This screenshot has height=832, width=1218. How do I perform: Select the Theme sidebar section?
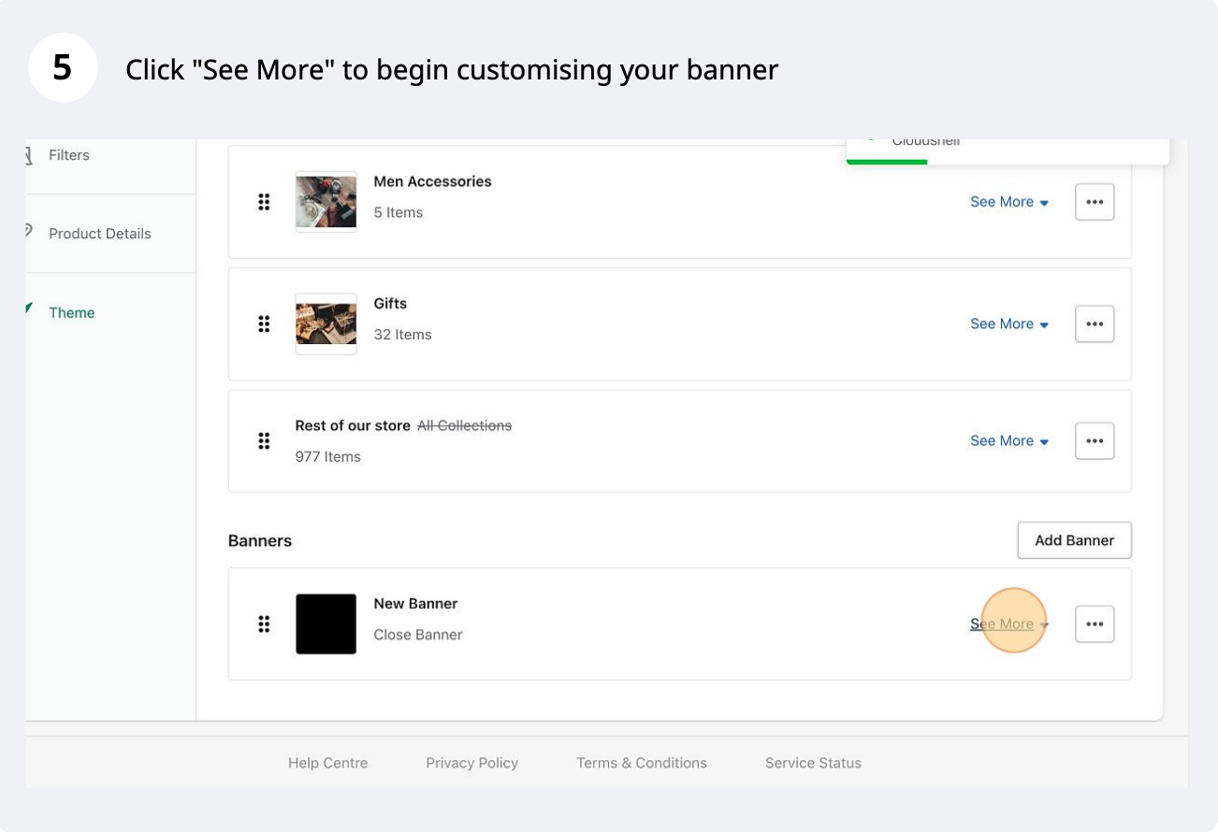(72, 313)
